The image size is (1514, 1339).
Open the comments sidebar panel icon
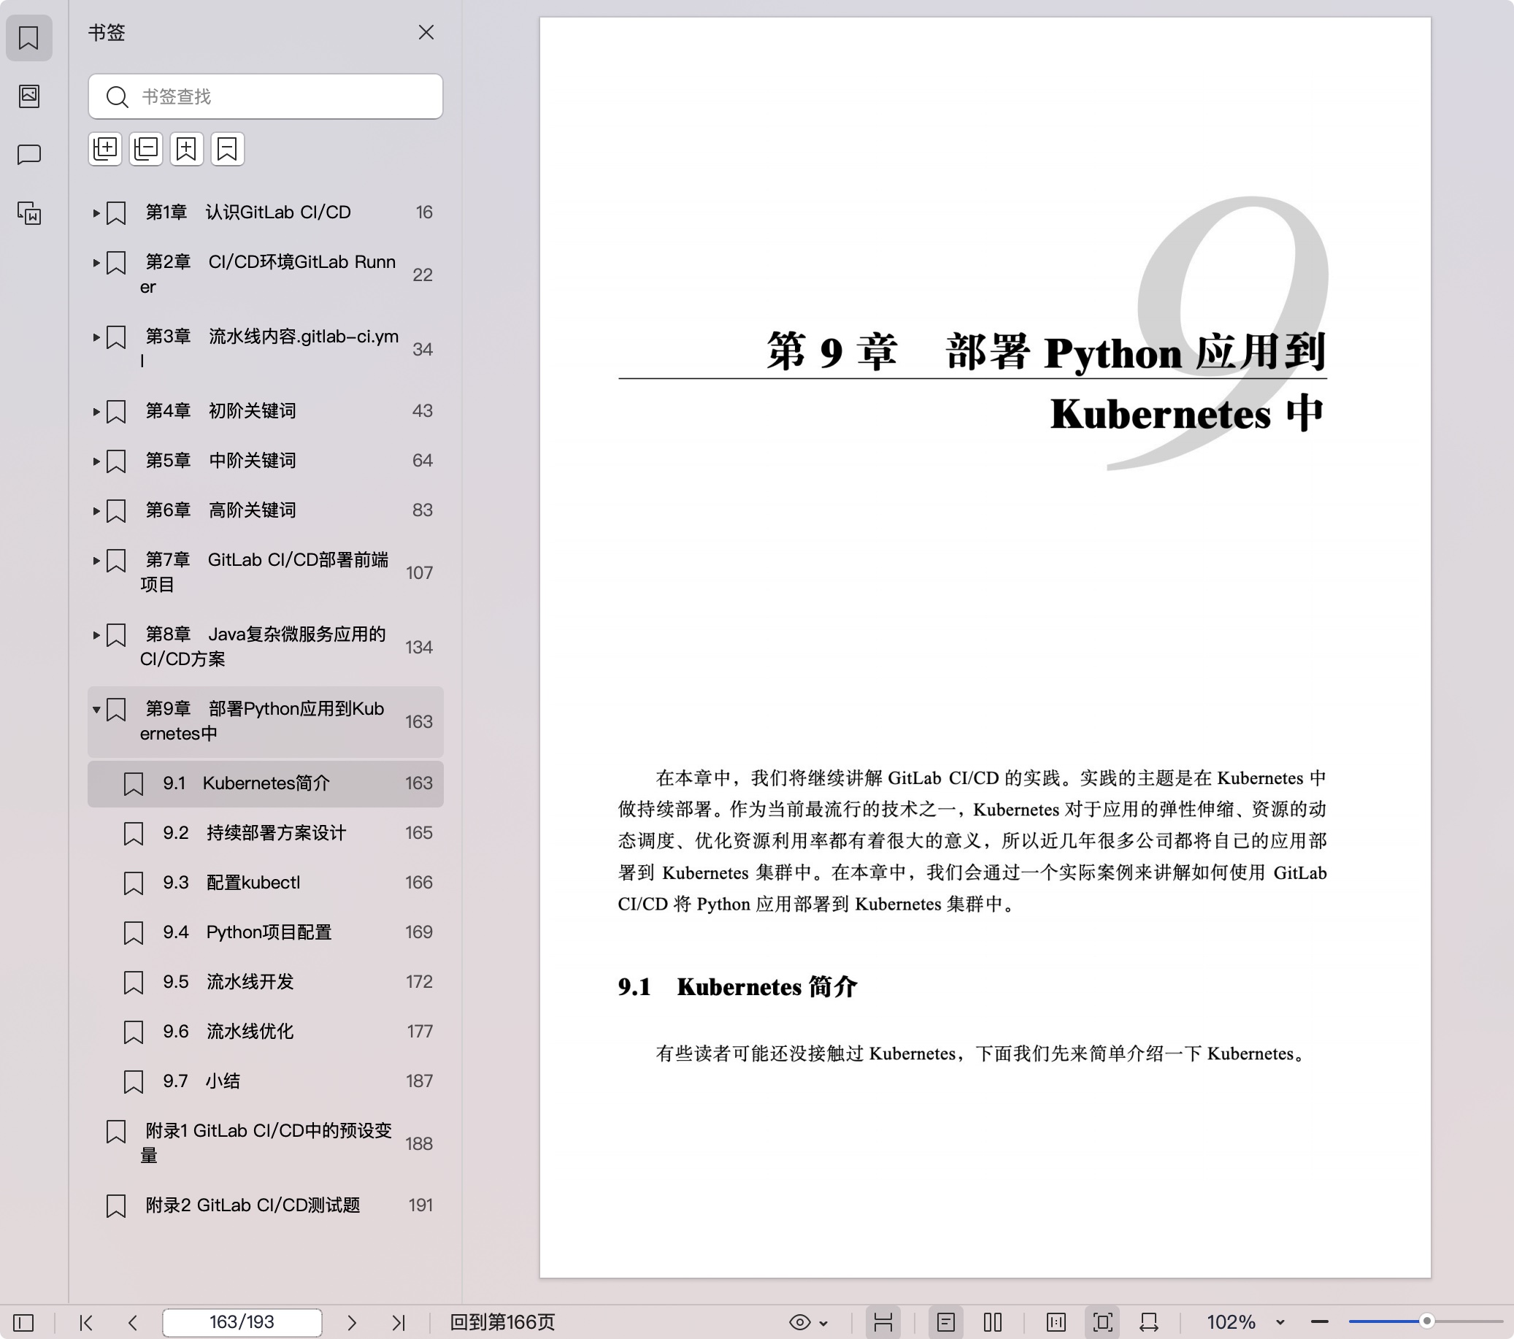click(29, 154)
